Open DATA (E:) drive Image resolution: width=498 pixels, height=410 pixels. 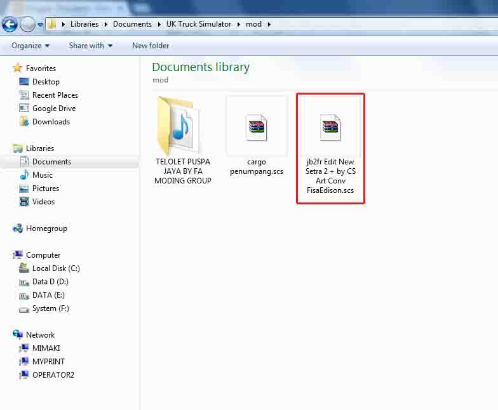(x=48, y=294)
